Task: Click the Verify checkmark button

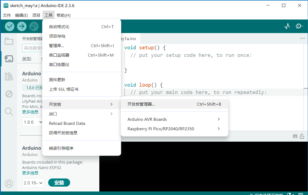Action: pos(10,26)
